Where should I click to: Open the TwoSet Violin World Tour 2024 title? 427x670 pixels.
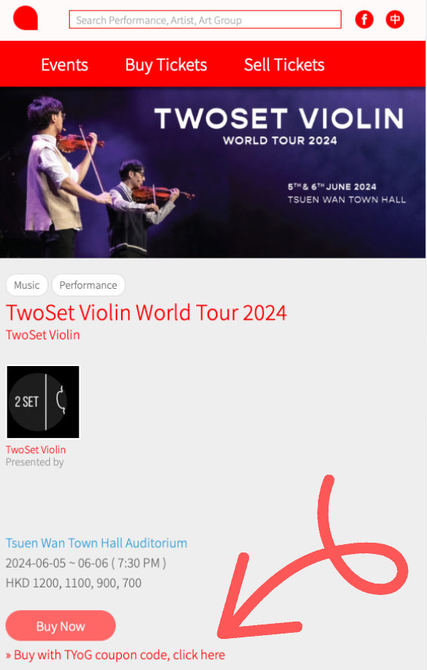pos(146,312)
